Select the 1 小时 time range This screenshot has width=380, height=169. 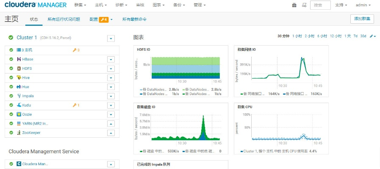pos(297,36)
